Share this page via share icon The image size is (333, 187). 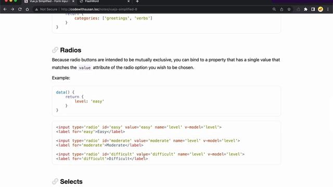pos(281,9)
